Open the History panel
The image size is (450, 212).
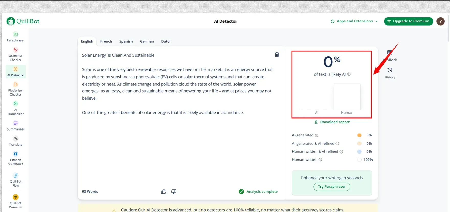390,73
